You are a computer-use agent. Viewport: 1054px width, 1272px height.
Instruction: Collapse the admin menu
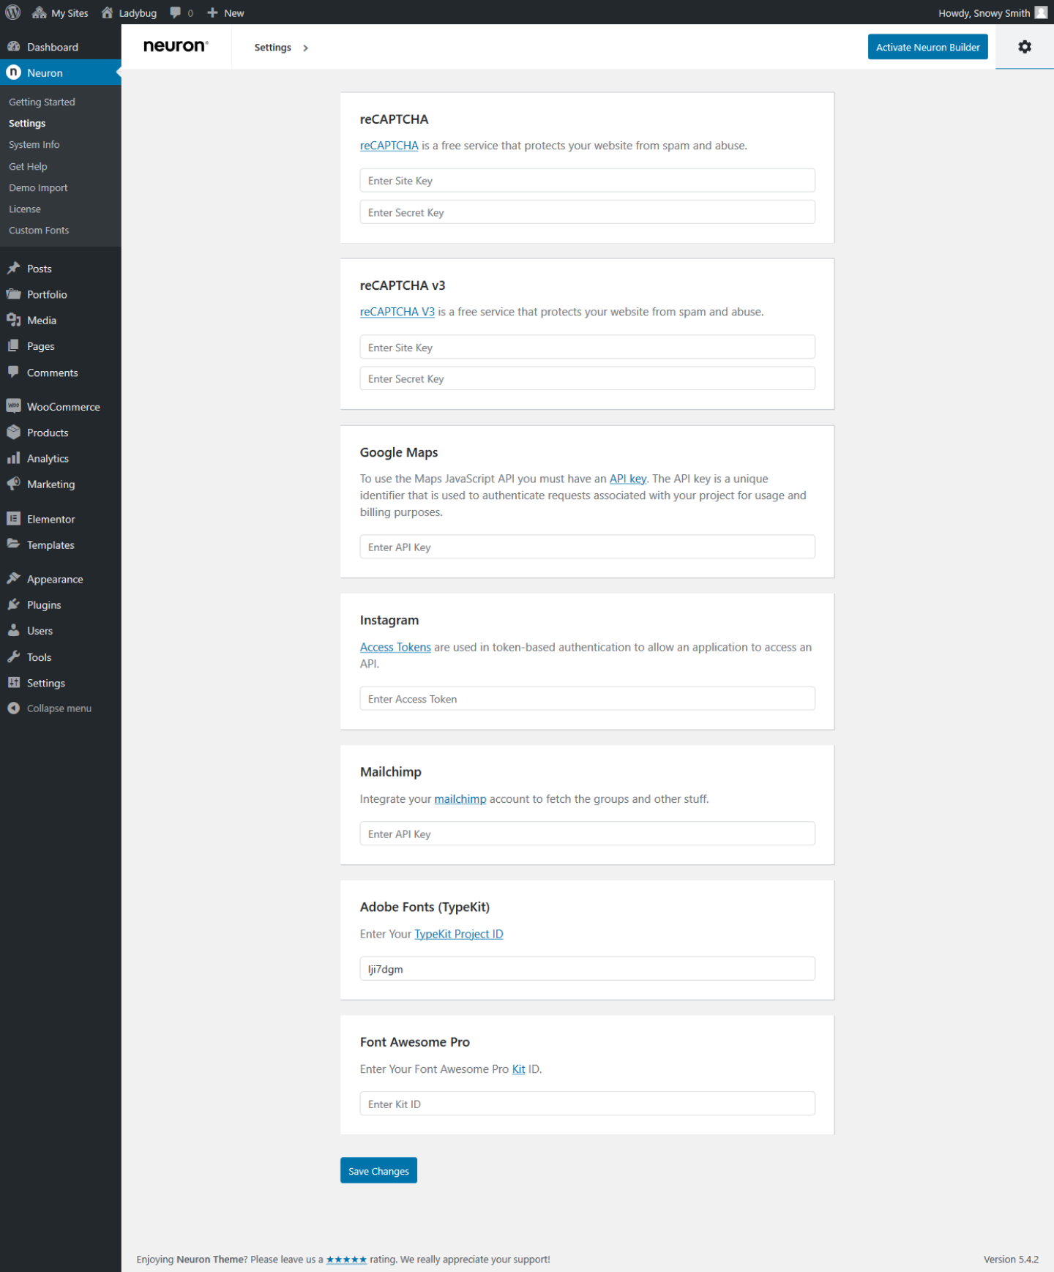tap(50, 708)
